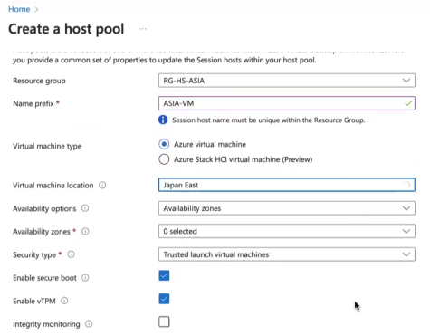
Task: Show info tooltip for Security type
Action: point(71,254)
